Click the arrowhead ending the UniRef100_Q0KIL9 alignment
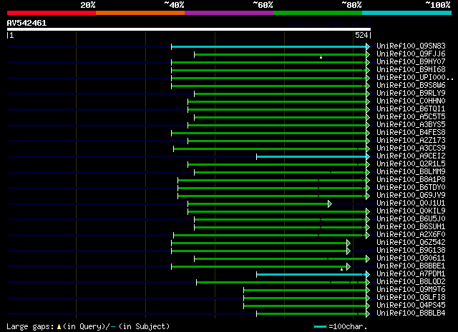Viewport: 458px width, 332px height. (368, 211)
